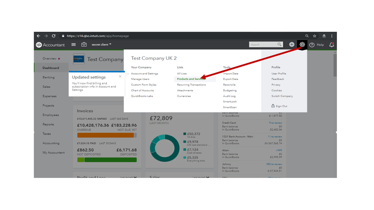Click the URL address bar
Viewport: 374px width, 210px height.
coord(98,36)
